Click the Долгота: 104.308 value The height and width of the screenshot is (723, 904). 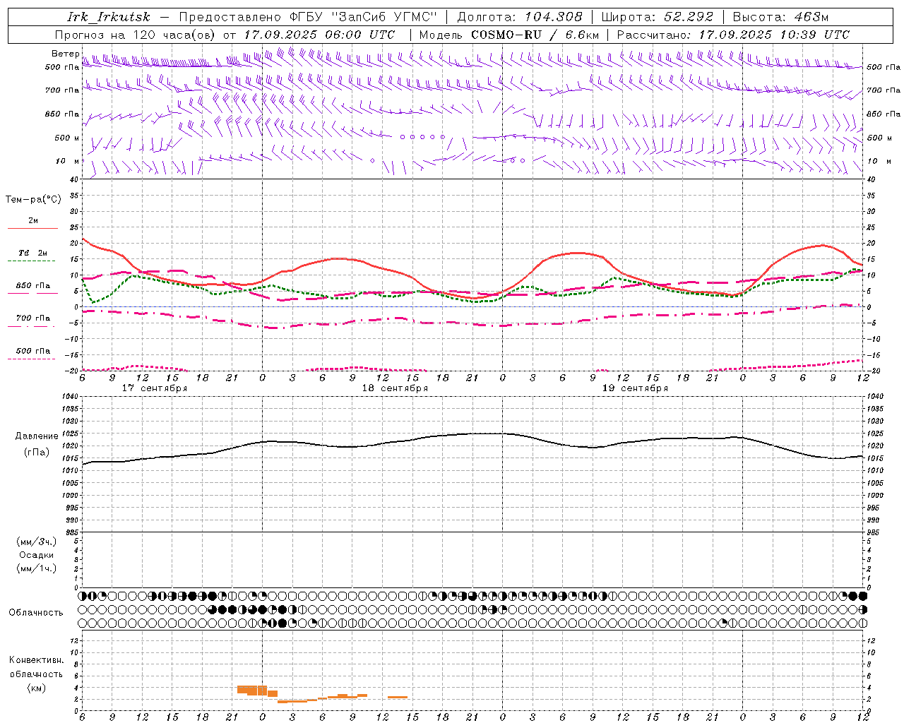[520, 17]
